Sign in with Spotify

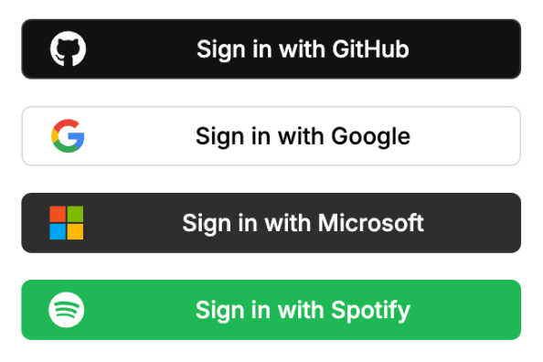pos(271,310)
